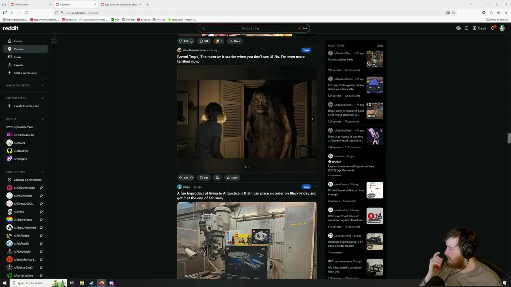Join r/lego community

306,187
